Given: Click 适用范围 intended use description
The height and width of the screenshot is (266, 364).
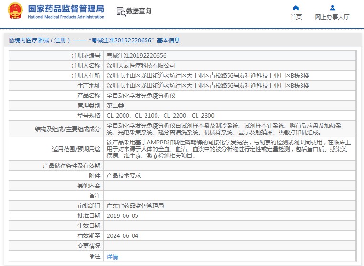Looking at the screenshot, I should (229, 149).
